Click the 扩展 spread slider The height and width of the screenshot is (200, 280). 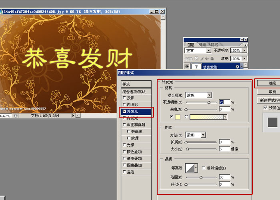[x=201, y=142]
